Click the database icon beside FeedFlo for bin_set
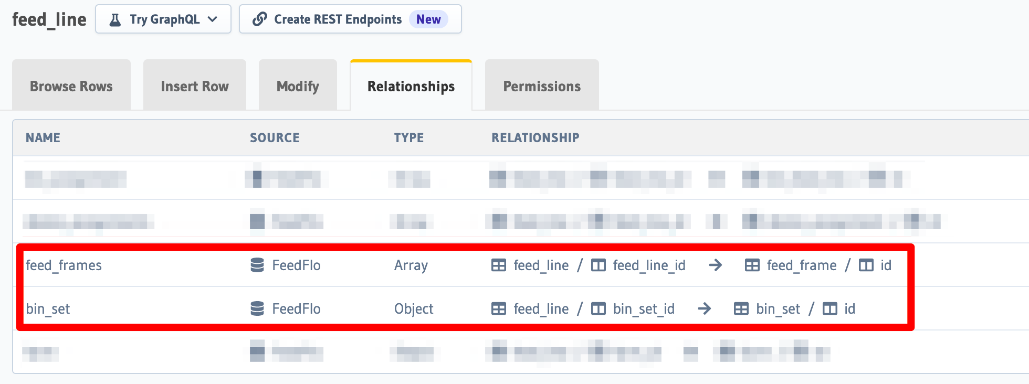This screenshot has height=384, width=1029. [257, 309]
